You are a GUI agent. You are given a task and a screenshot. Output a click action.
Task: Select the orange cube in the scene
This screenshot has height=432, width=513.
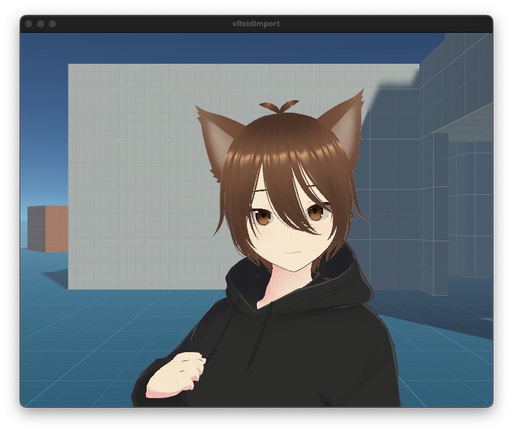[48, 228]
